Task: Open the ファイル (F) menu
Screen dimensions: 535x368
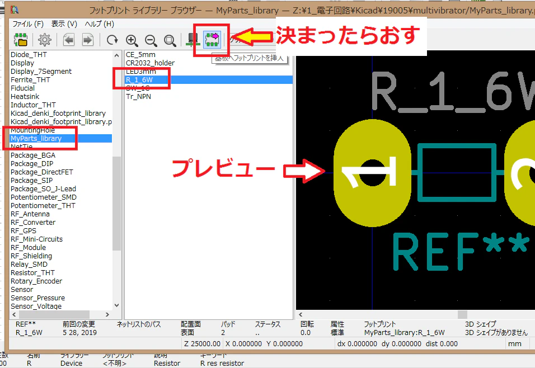Action: click(x=28, y=24)
